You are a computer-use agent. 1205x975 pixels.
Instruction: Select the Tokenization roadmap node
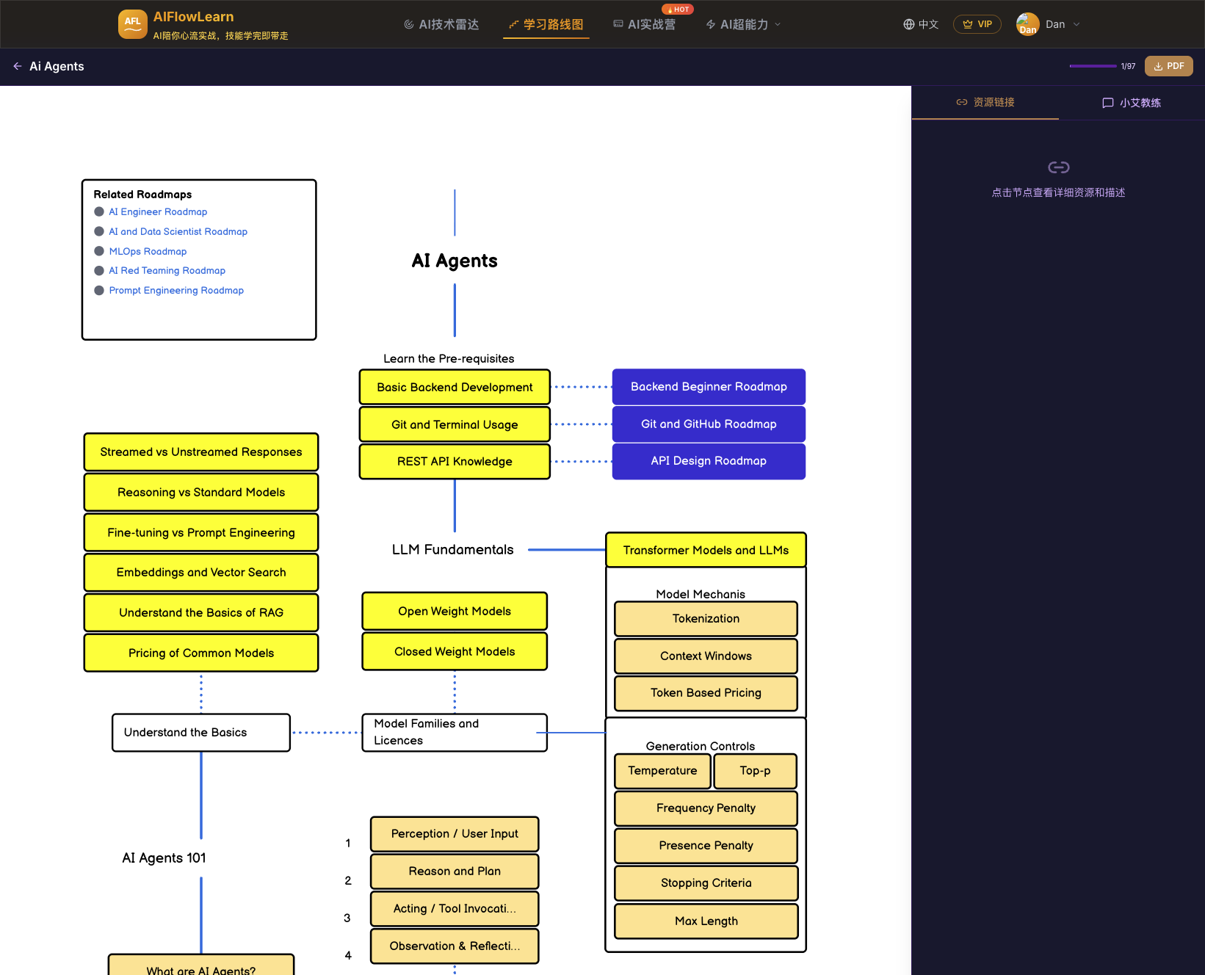tap(706, 619)
